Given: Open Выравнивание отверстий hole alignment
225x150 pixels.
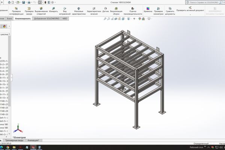Looking at the screenshot, I should (41, 11).
